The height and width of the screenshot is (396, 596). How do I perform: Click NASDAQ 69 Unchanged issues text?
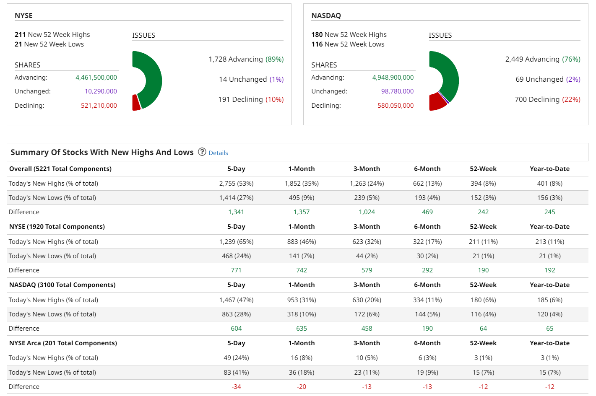click(548, 79)
